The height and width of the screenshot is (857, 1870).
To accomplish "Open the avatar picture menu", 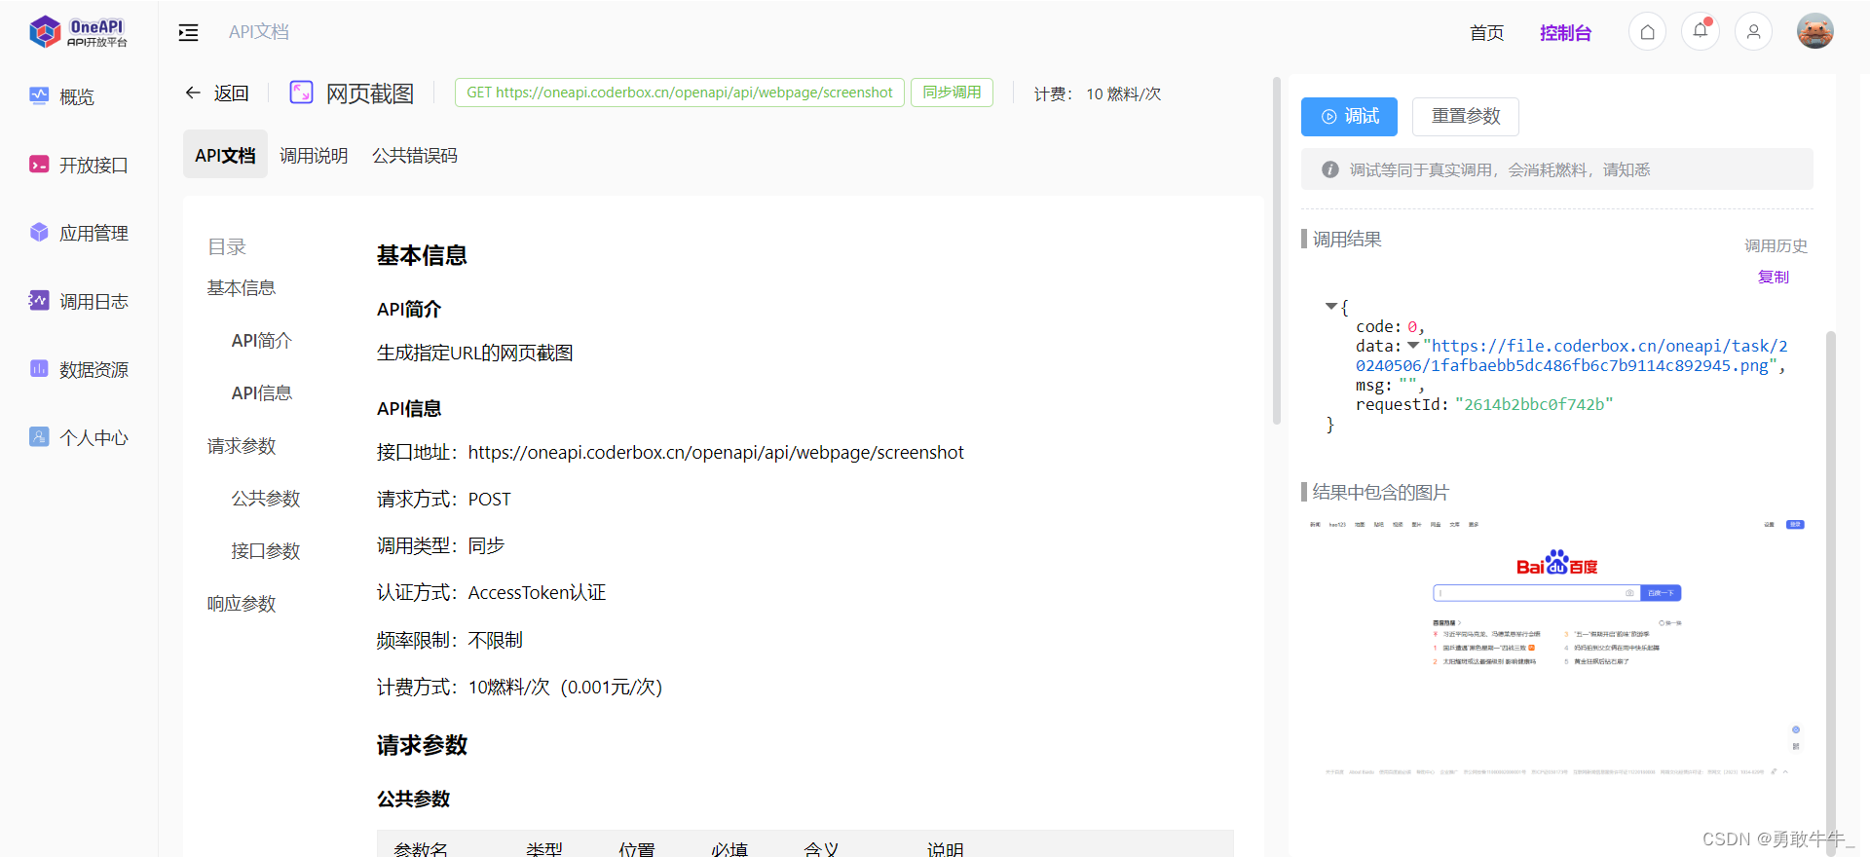I will pyautogui.click(x=1815, y=31).
